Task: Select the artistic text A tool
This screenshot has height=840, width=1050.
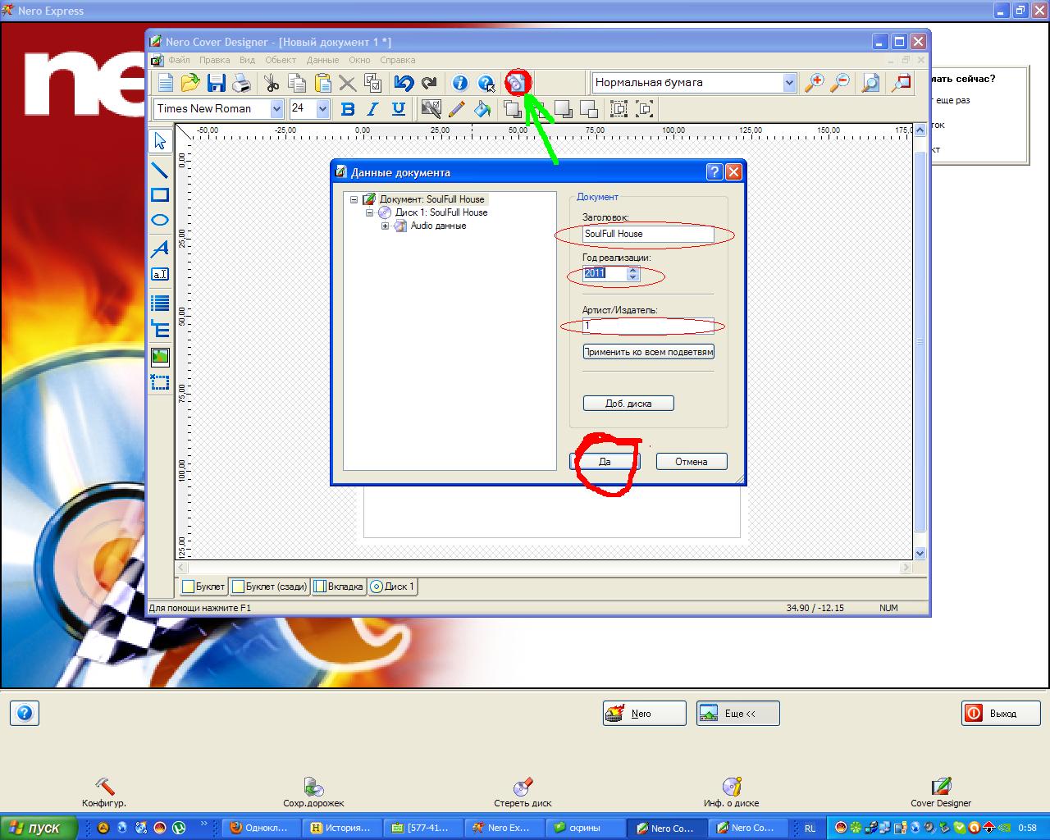Action: 160,248
